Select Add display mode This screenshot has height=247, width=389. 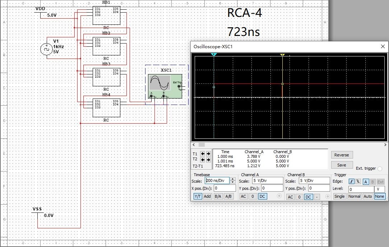click(207, 196)
